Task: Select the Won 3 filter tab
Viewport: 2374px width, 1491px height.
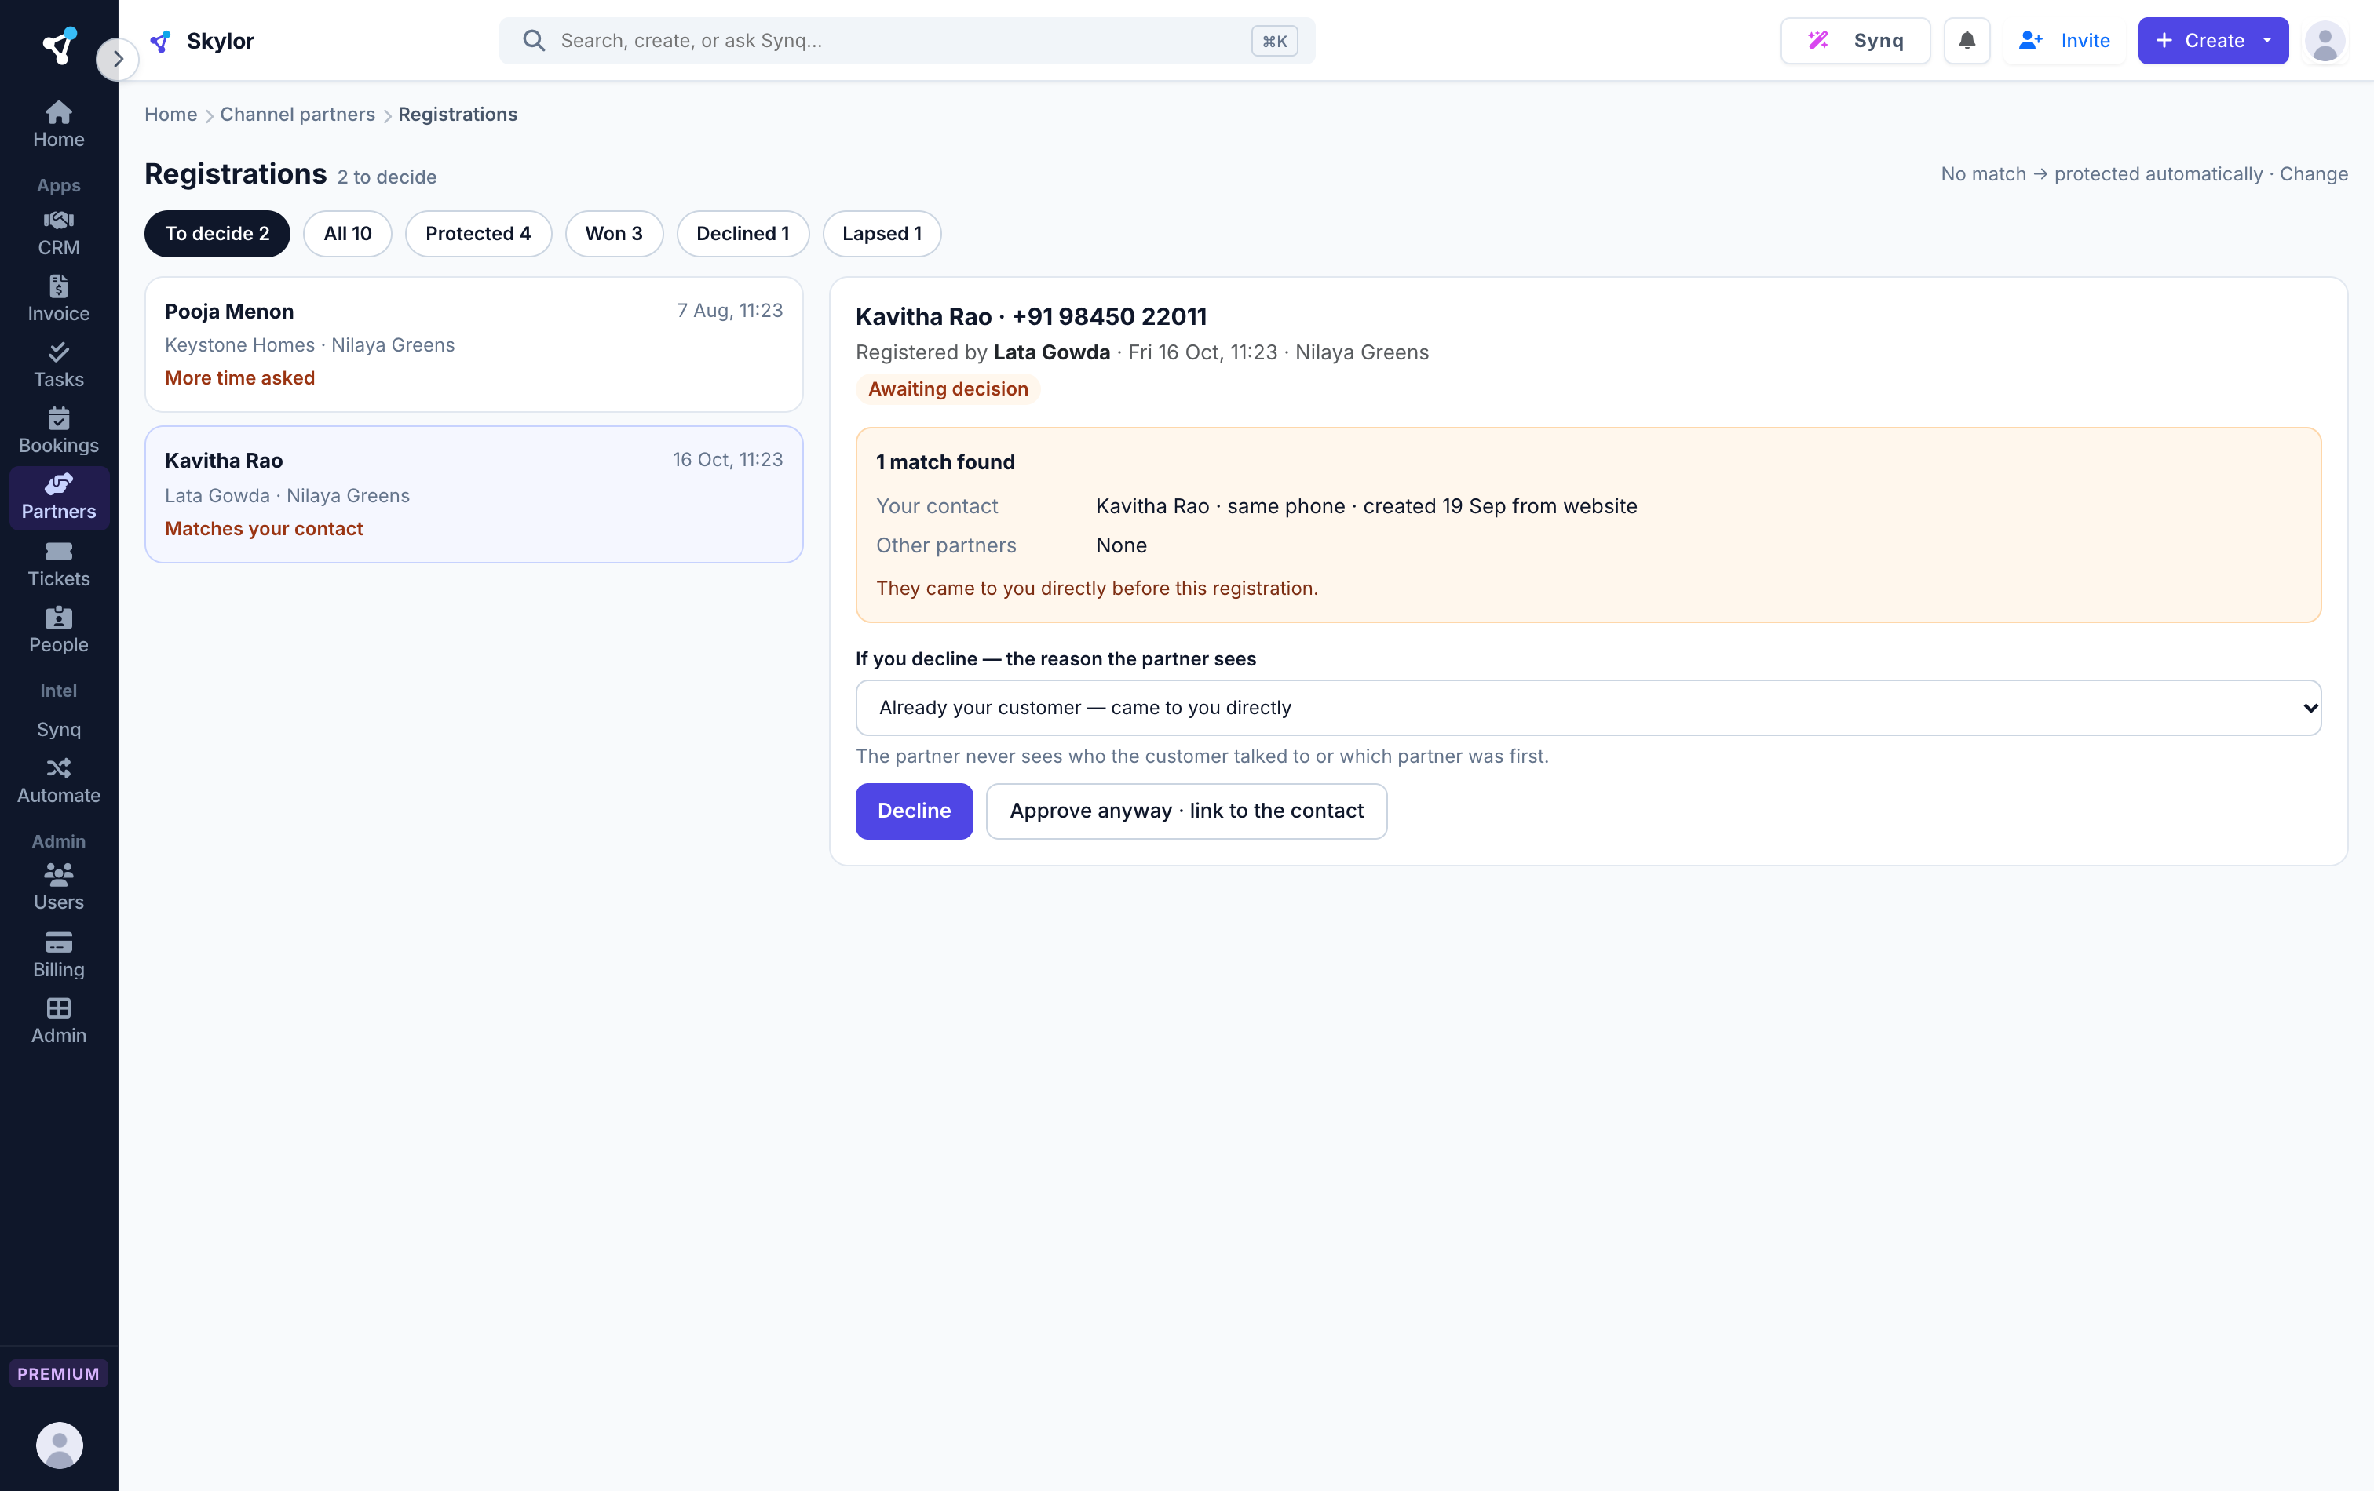Action: [x=613, y=234]
